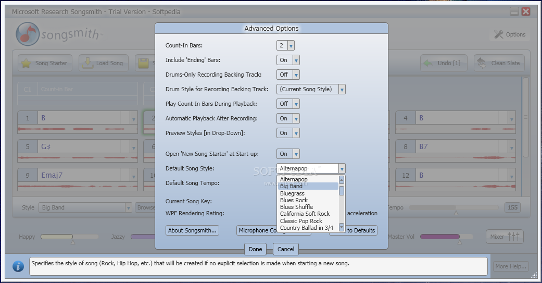Image resolution: width=542 pixels, height=283 pixels.
Task: Click the Master Vol slider
Action: (446, 237)
